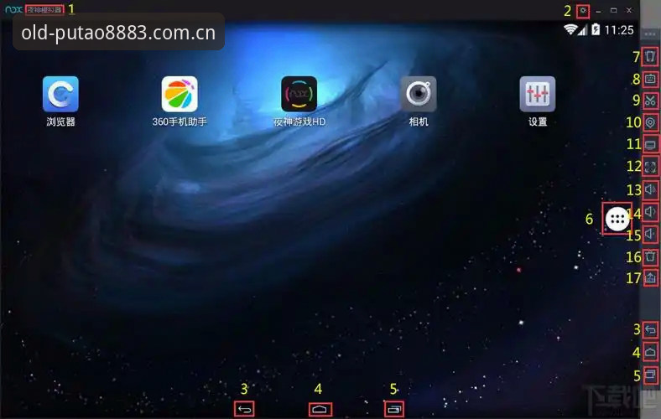Click the battery charging status icon
Viewport: 661px width, 419px height.
tap(596, 29)
